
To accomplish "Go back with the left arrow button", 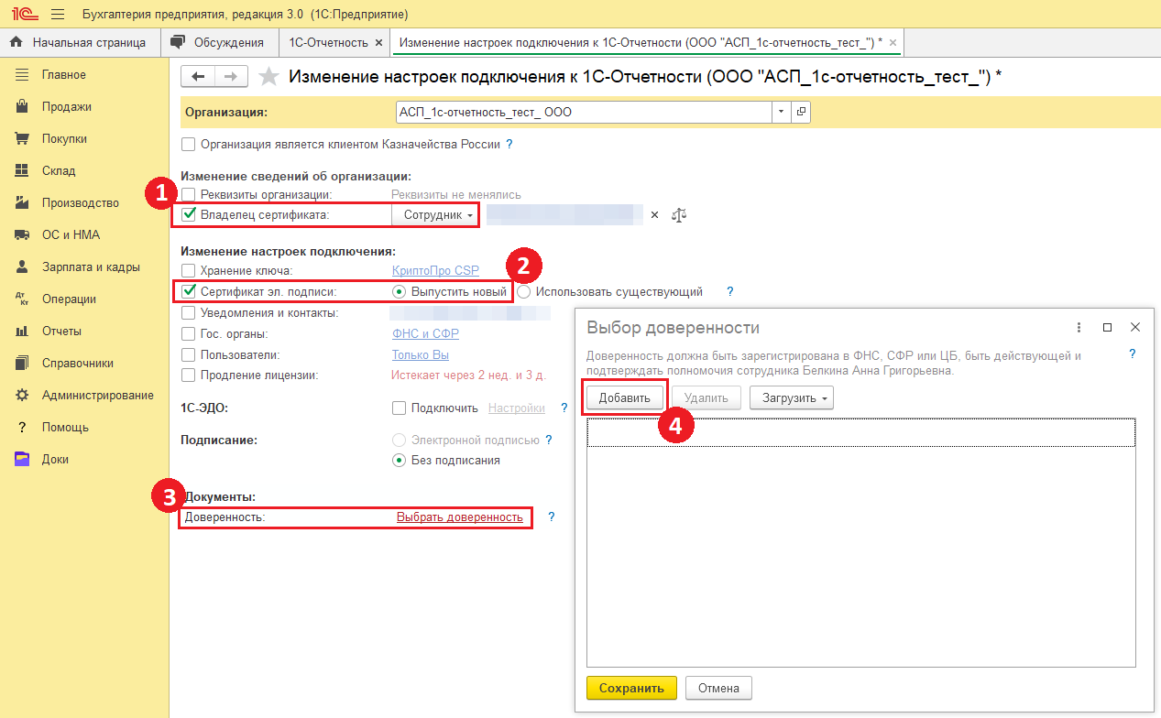I will [198, 77].
